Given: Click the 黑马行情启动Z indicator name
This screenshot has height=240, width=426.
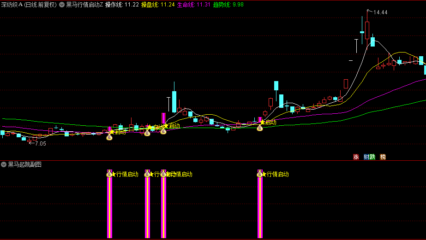Looking at the screenshot, I should (84, 5).
